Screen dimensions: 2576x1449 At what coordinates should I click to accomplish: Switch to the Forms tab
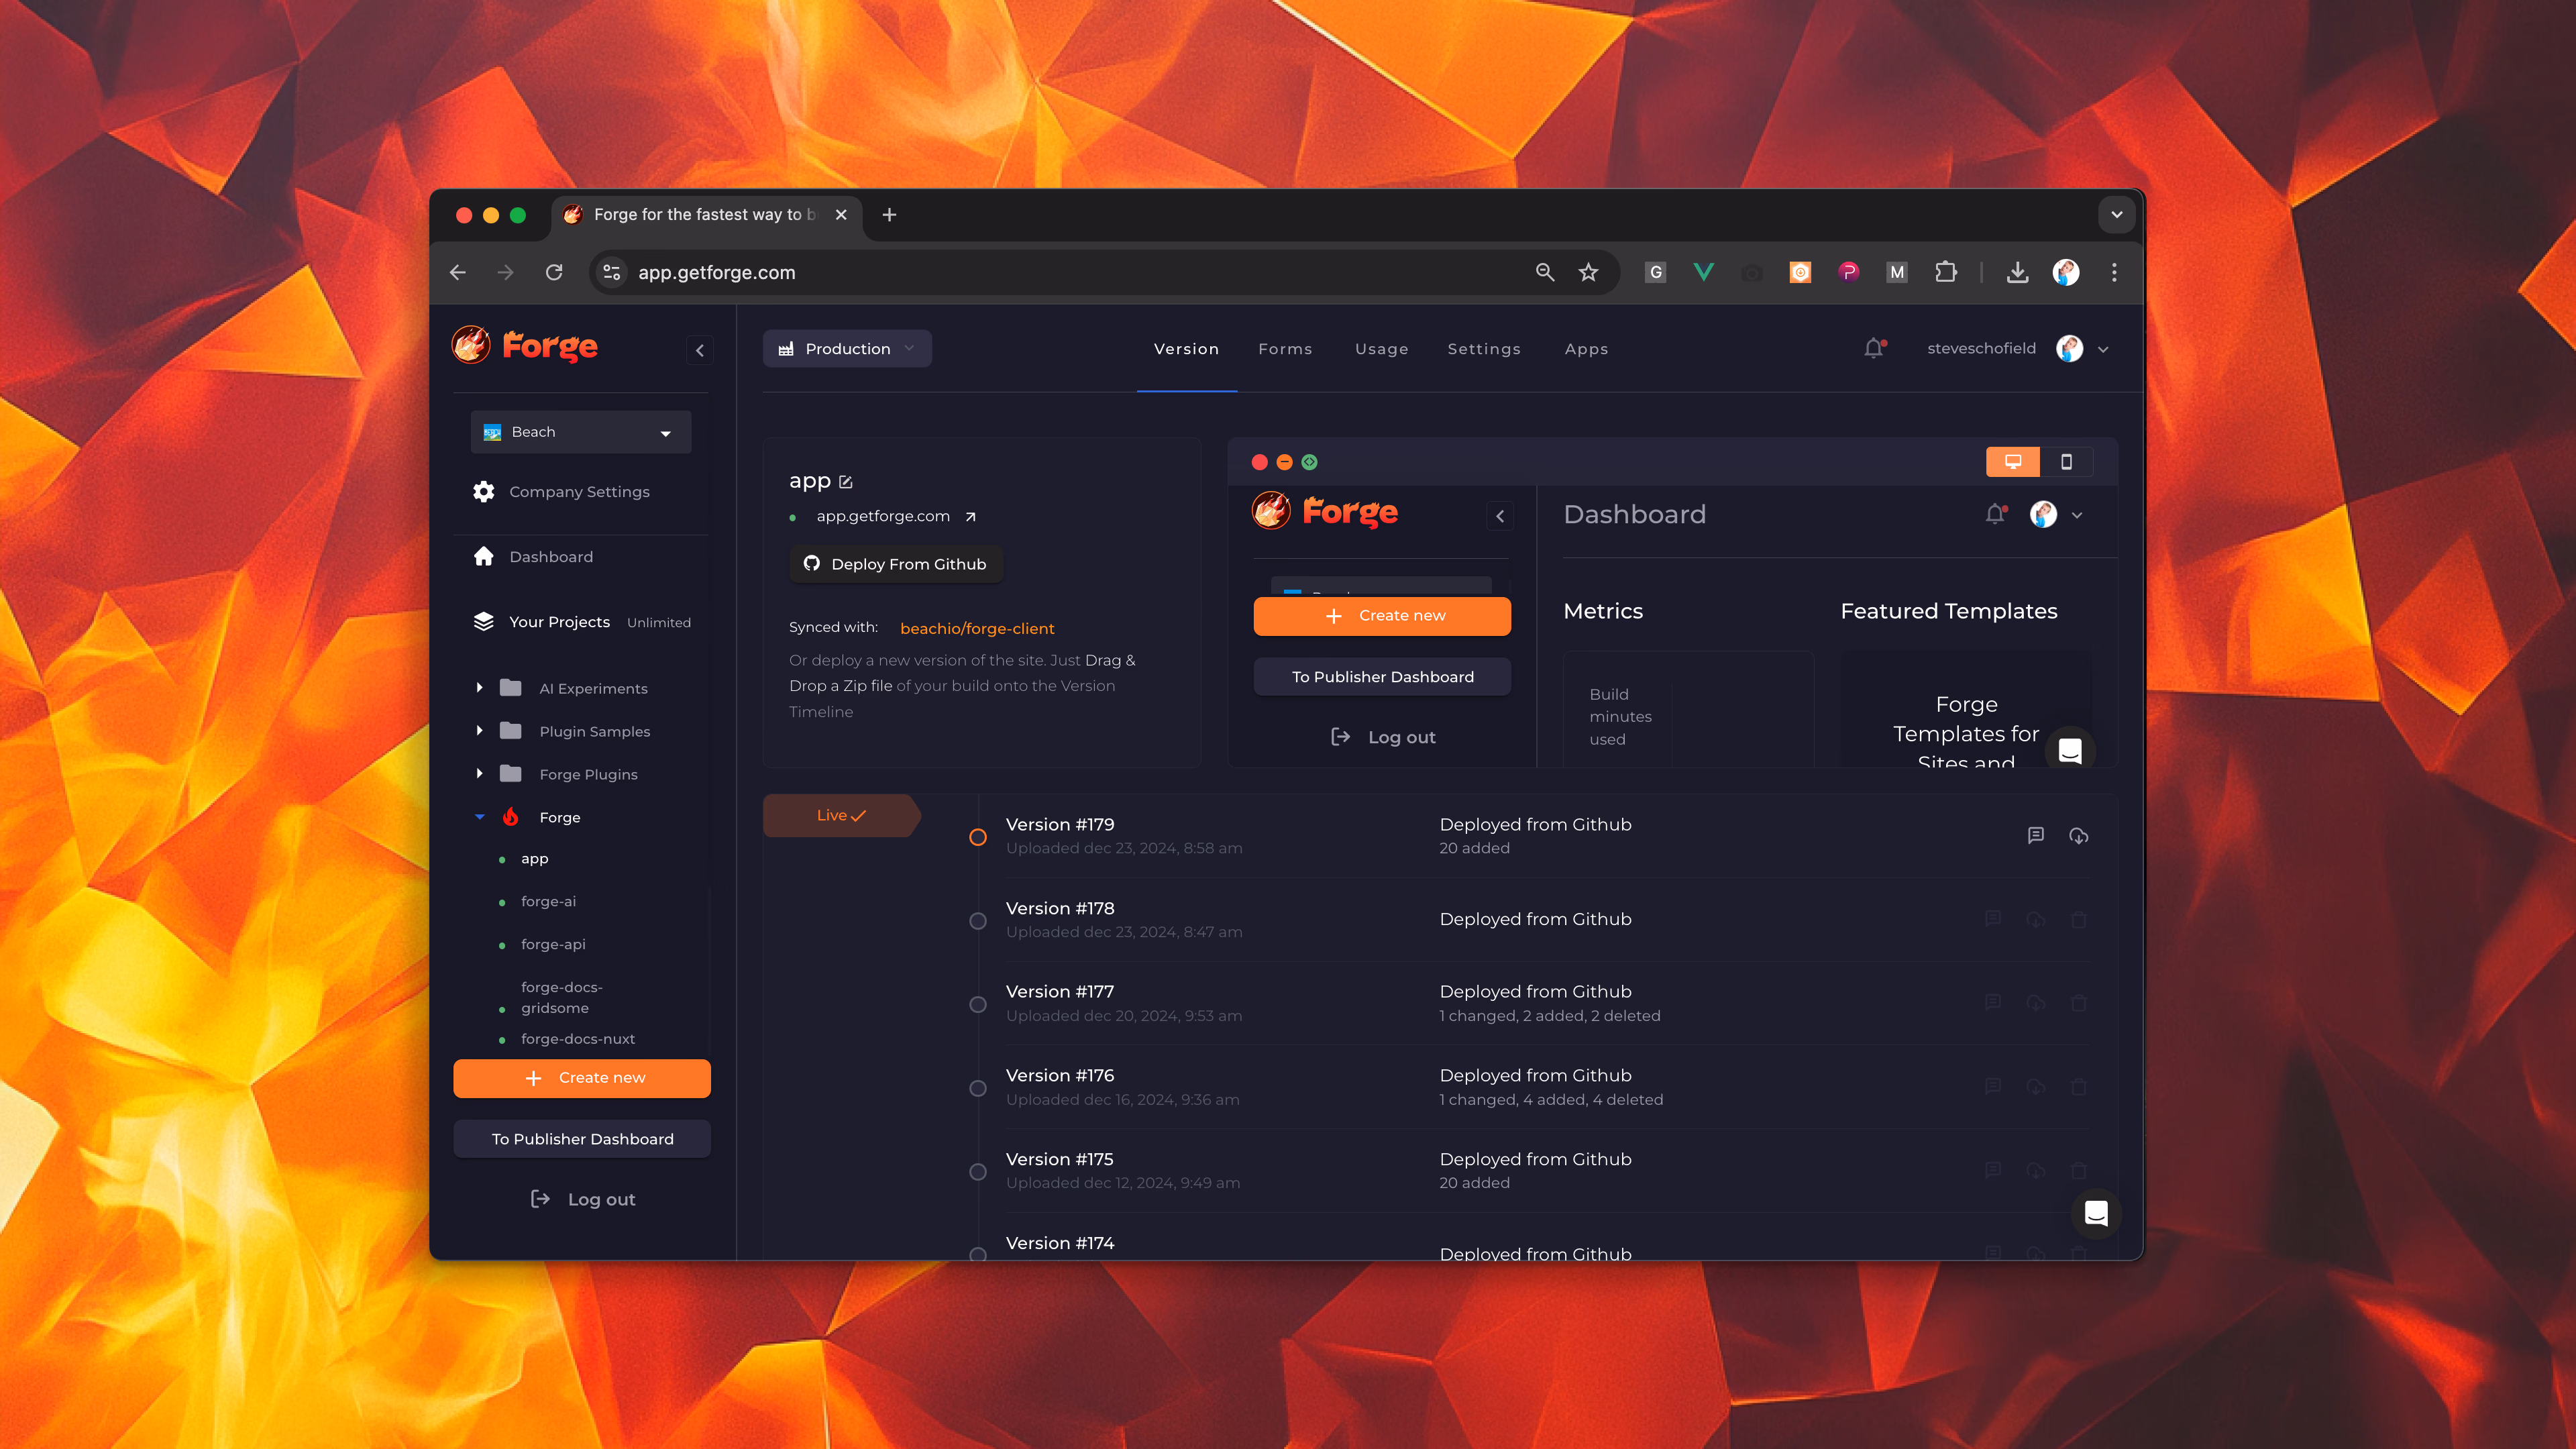pos(1285,349)
